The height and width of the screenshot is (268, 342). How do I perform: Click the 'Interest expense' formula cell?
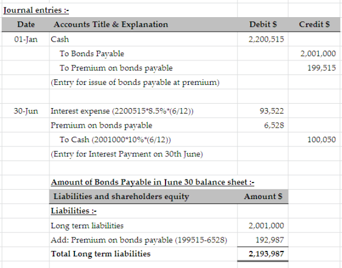(x=122, y=111)
